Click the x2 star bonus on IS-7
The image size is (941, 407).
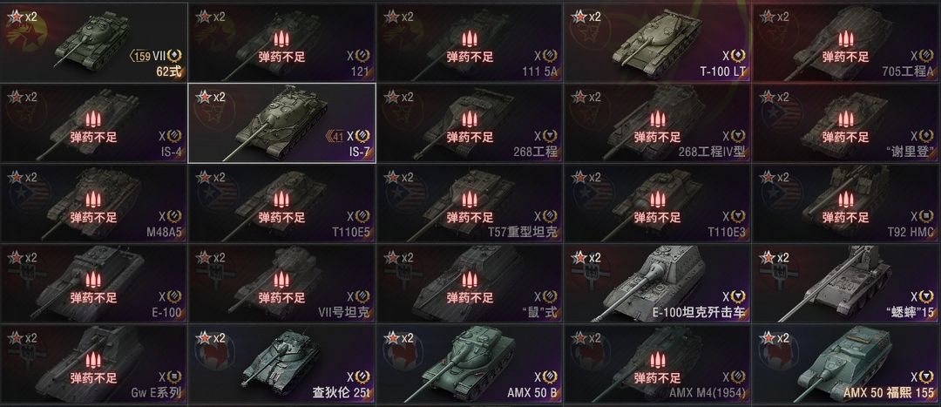pos(210,98)
